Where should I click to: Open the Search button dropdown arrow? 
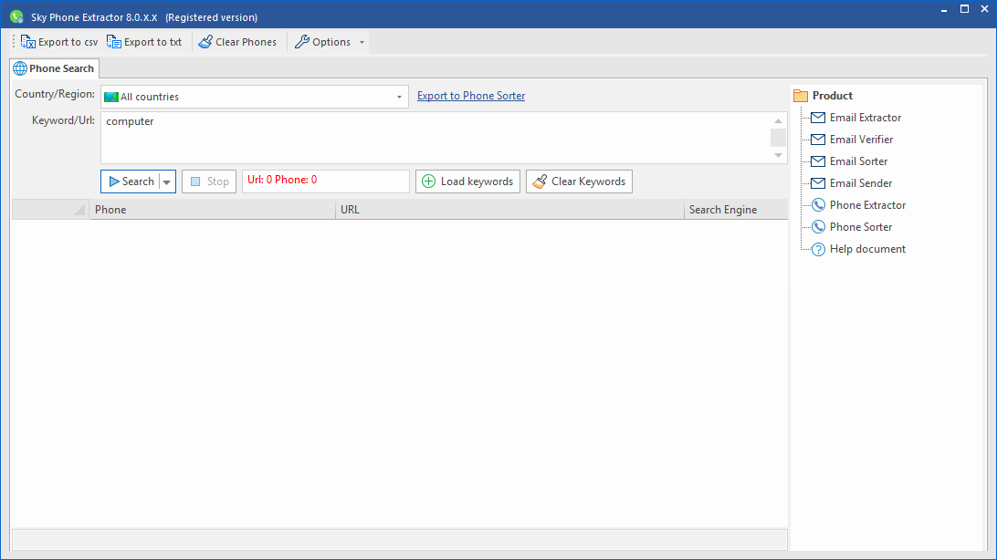(x=166, y=182)
